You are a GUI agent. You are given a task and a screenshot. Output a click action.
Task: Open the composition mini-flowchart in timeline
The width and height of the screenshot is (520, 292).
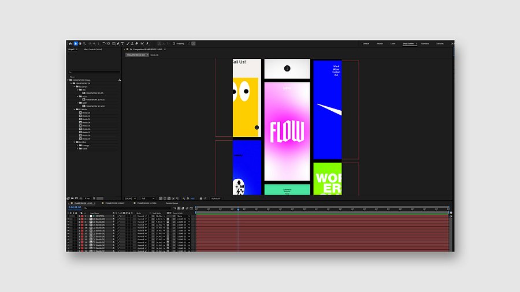[x=174, y=208]
